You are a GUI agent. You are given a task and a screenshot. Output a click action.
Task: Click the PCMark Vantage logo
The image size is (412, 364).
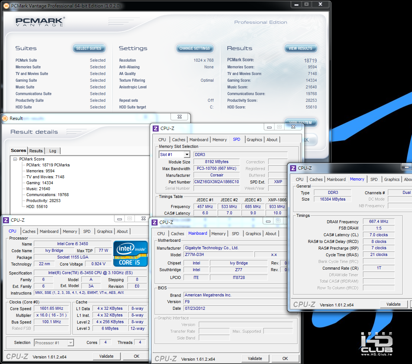(x=40, y=22)
